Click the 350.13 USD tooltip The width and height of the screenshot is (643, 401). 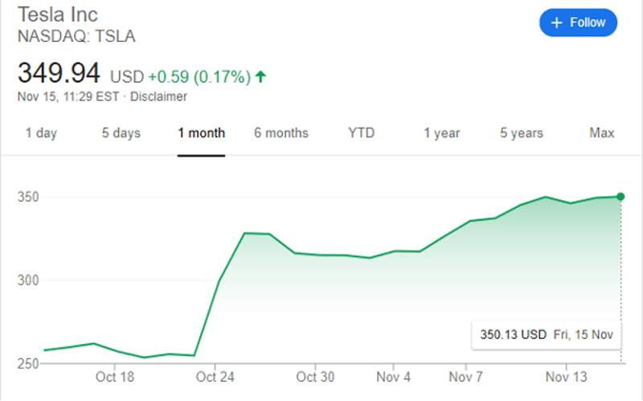click(547, 335)
